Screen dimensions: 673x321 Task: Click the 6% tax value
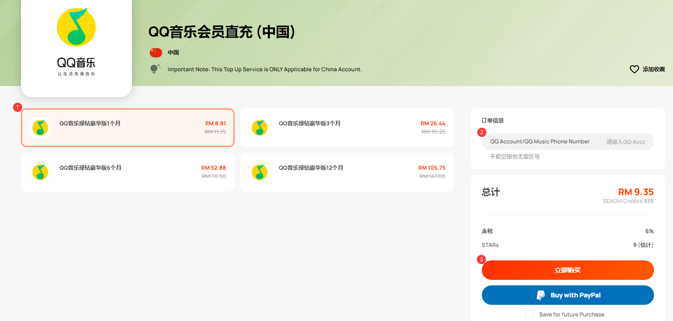pos(650,231)
